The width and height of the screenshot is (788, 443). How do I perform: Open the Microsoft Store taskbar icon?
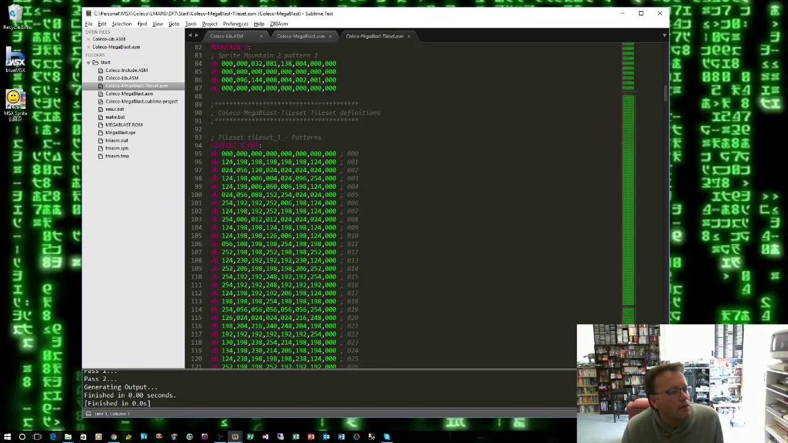tap(83, 437)
